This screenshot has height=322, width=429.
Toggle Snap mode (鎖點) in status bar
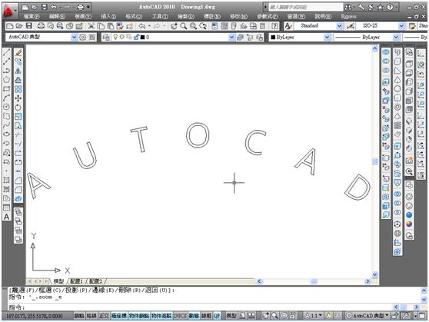coord(79,316)
